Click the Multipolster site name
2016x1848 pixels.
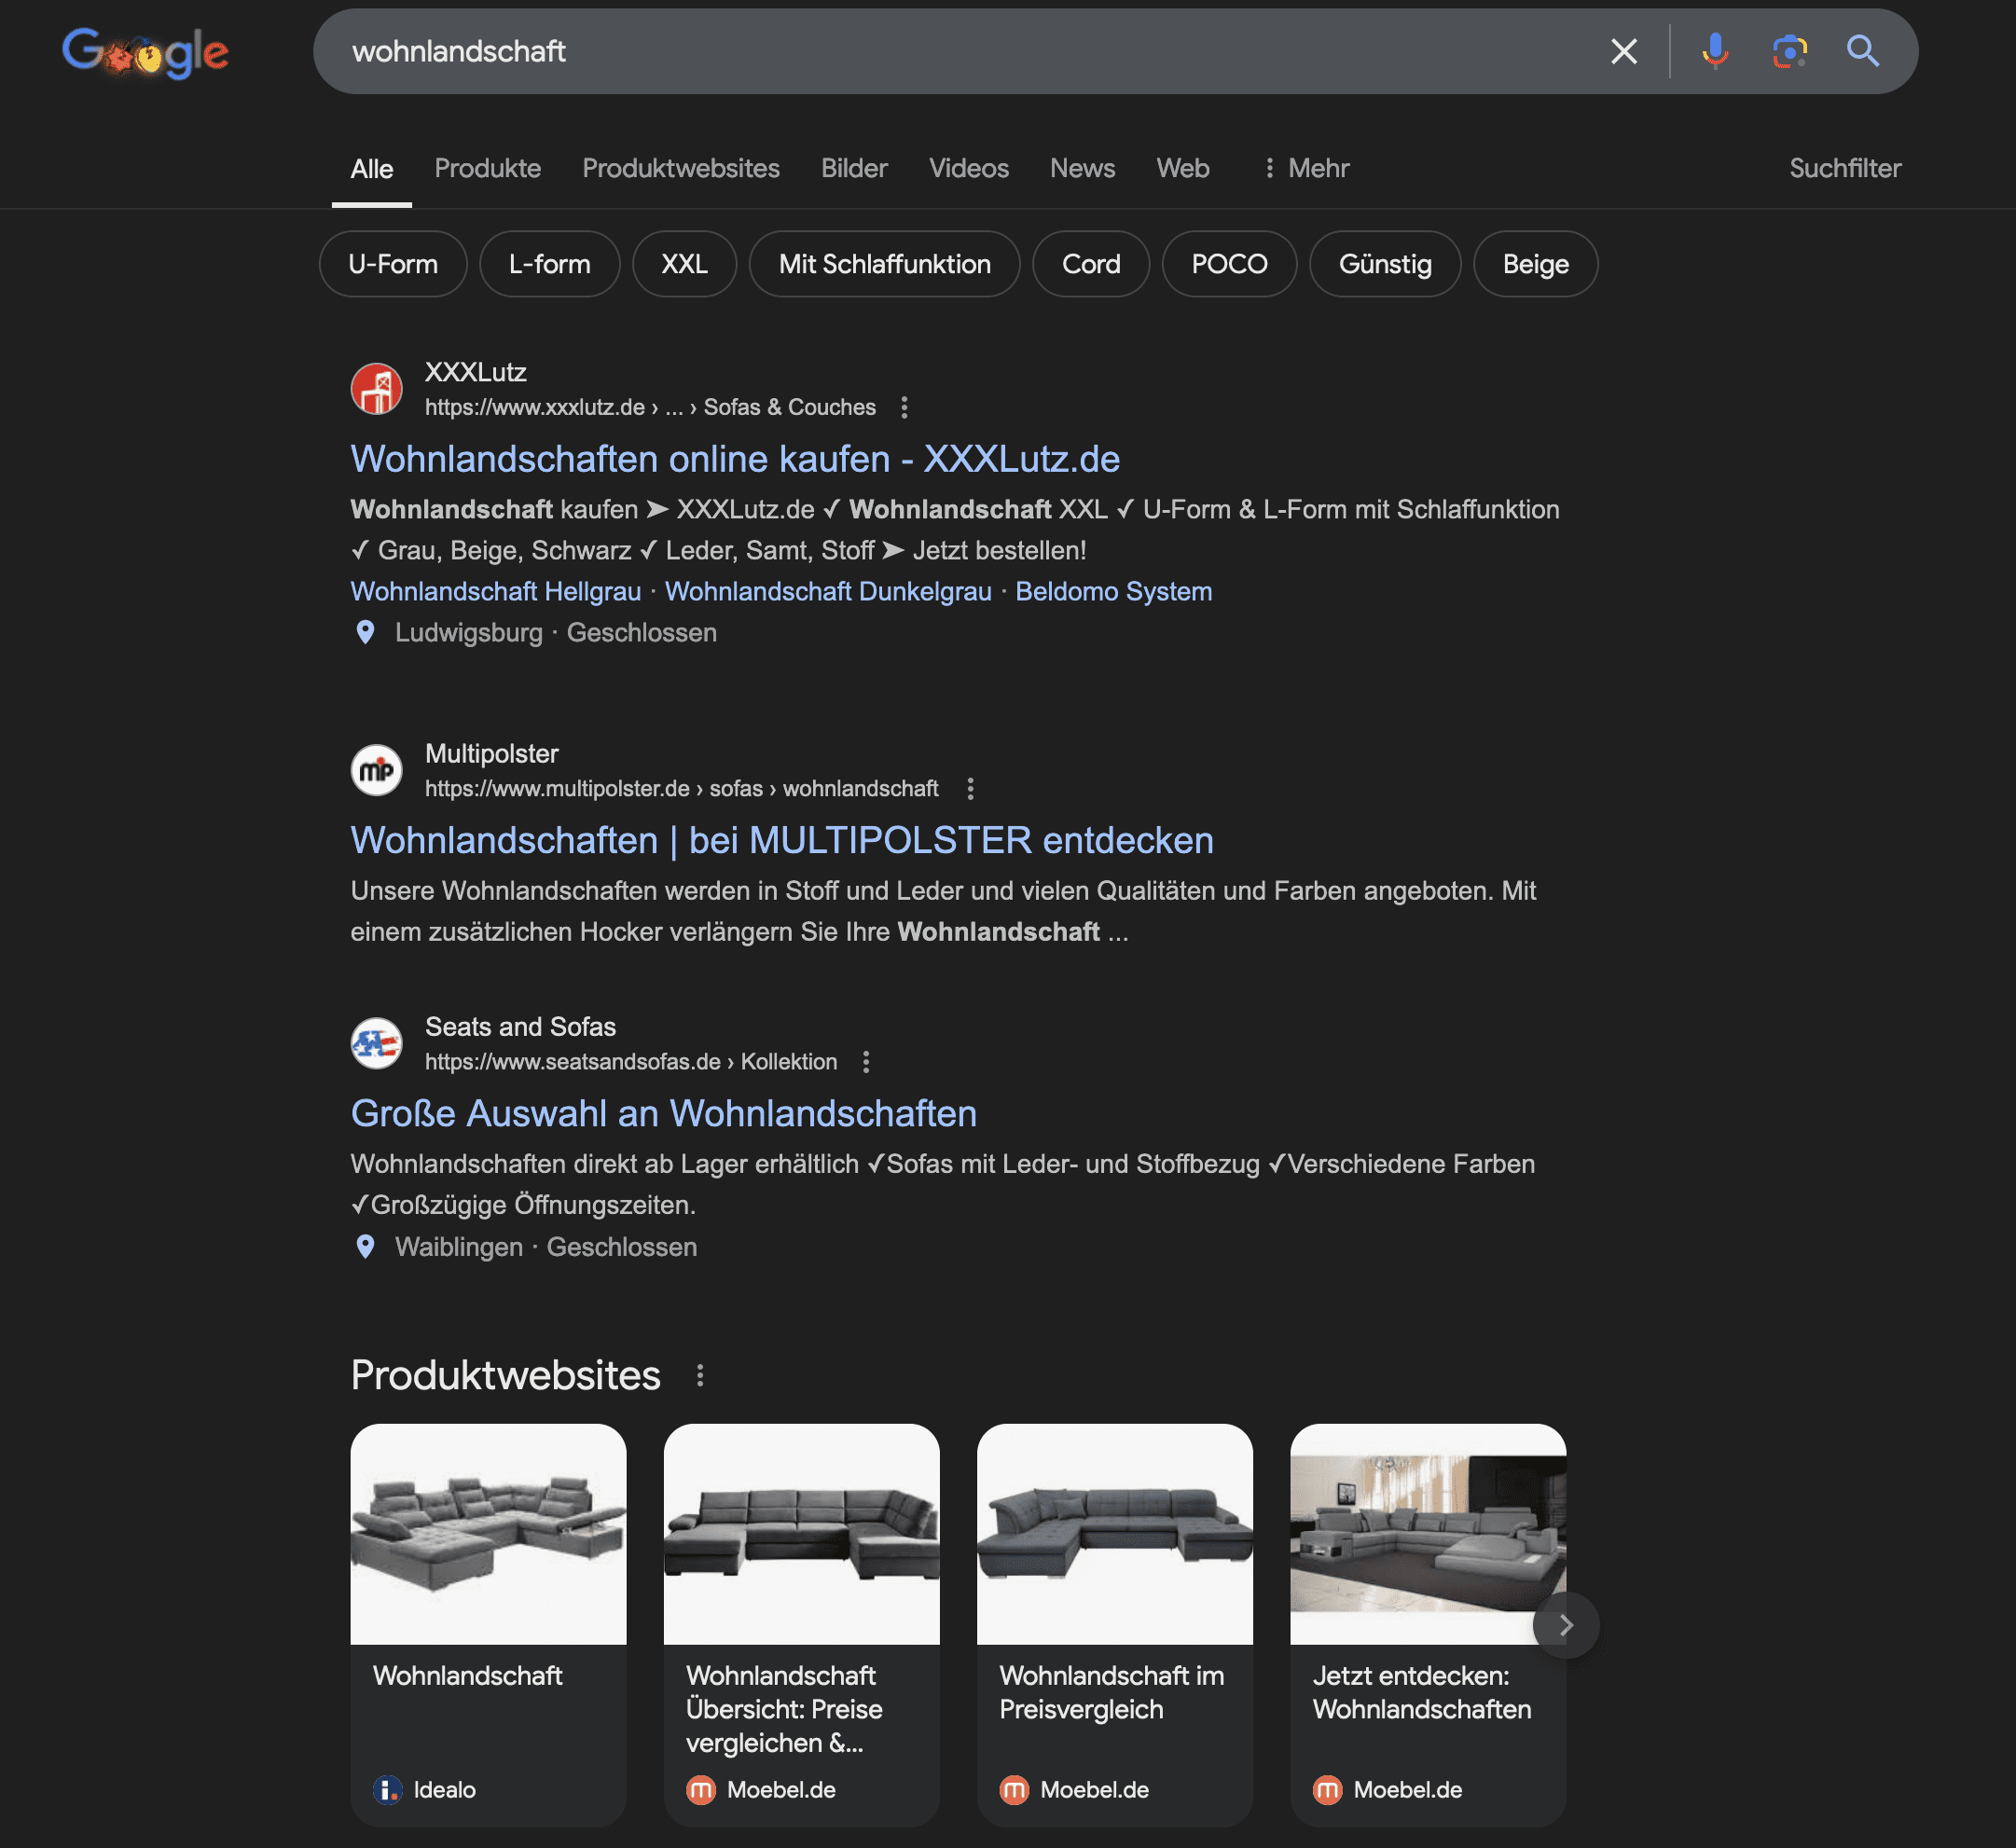pyautogui.click(x=491, y=753)
